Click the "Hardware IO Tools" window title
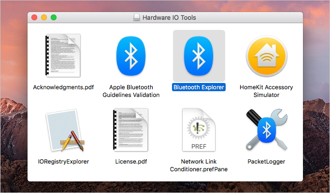330x193 pixels. pos(169,17)
